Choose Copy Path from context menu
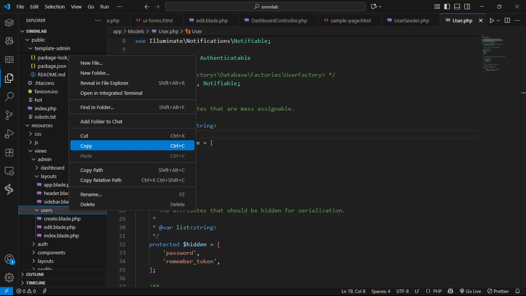The width and height of the screenshot is (526, 296). [92, 170]
